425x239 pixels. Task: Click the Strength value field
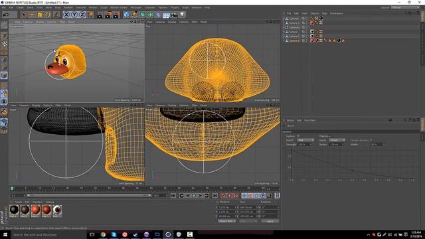(x=305, y=145)
